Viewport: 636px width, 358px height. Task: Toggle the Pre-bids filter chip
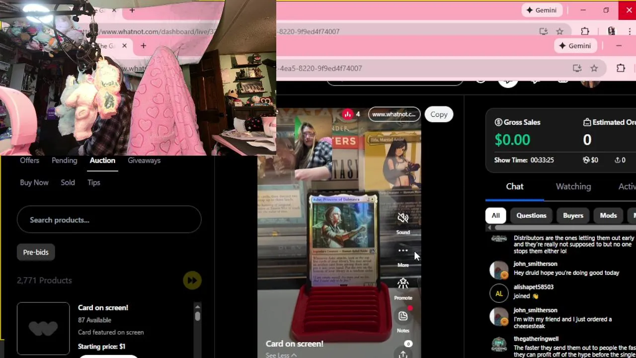[36, 252]
